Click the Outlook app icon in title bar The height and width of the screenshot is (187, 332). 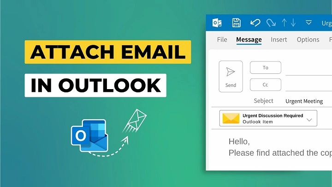pos(217,23)
